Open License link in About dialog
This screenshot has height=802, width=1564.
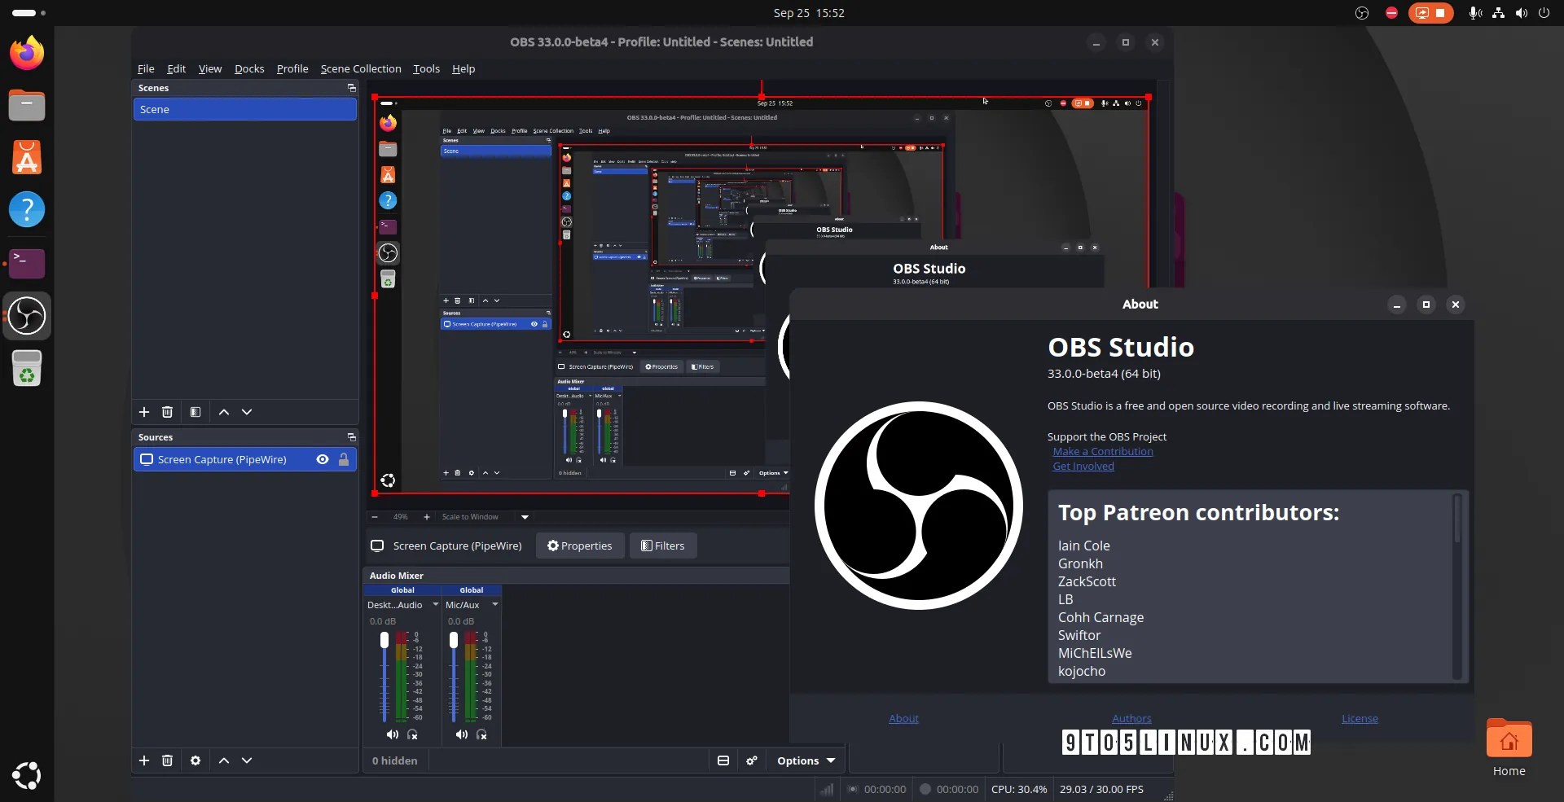point(1360,718)
